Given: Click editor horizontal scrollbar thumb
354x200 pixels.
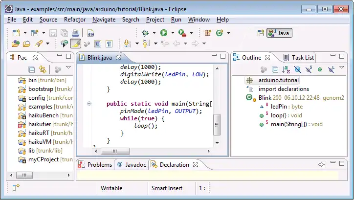Looking at the screenshot, I should 115,151.
